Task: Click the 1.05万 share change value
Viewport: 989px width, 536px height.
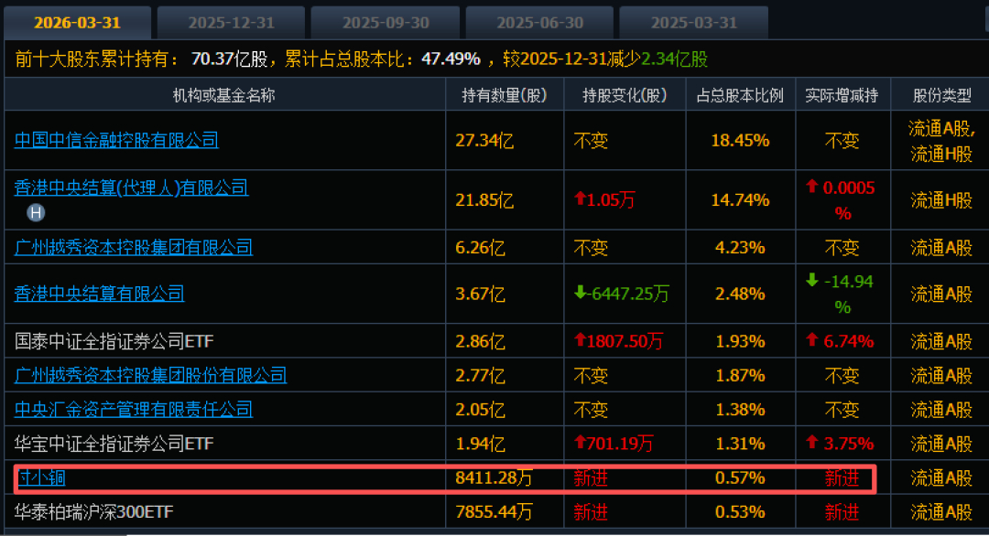Action: (x=604, y=200)
